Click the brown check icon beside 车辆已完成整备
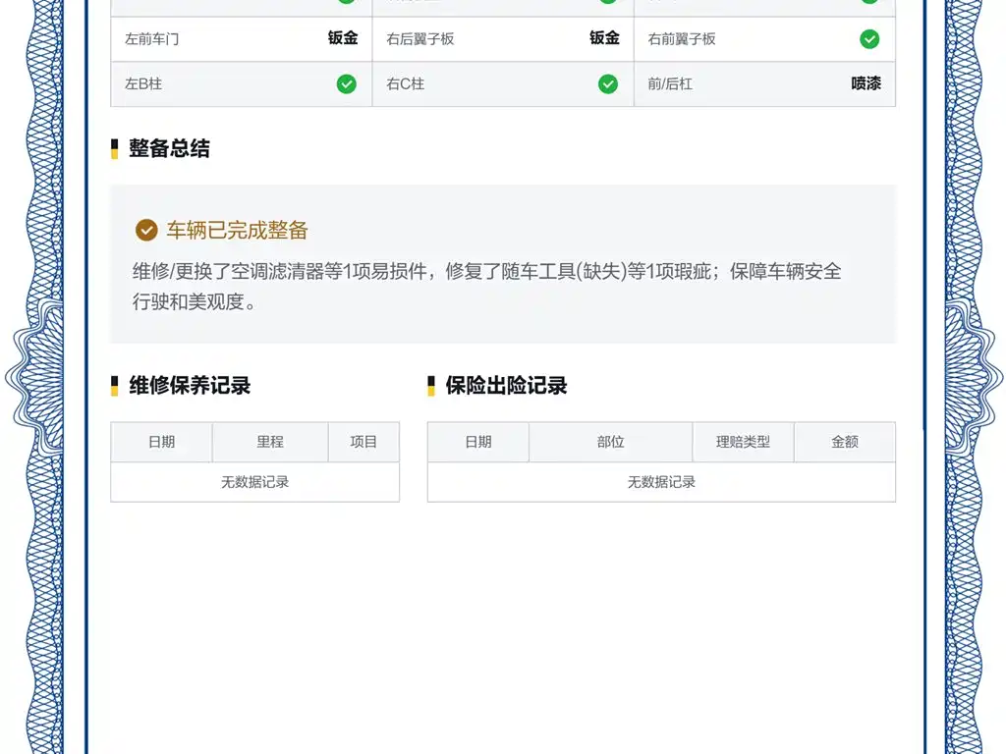Viewport: 1006px width, 754px height. tap(146, 230)
